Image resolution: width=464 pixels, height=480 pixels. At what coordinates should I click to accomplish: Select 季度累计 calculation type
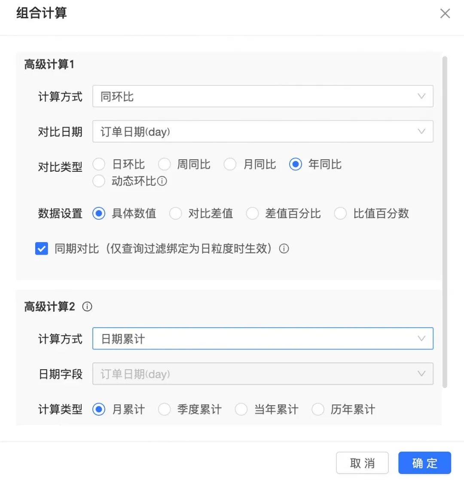[x=165, y=409]
